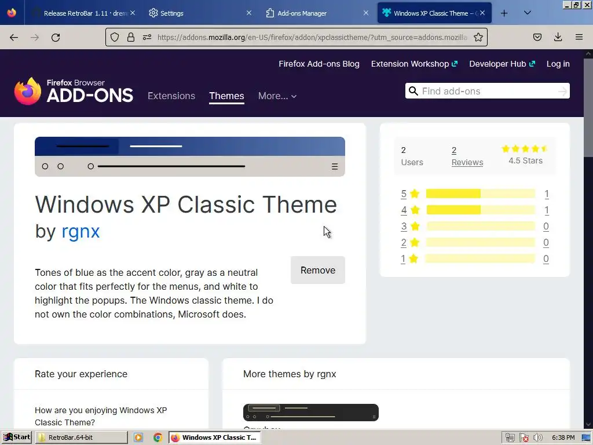Click the 6:38 PM clock
This screenshot has height=445, width=593.
pos(563,438)
